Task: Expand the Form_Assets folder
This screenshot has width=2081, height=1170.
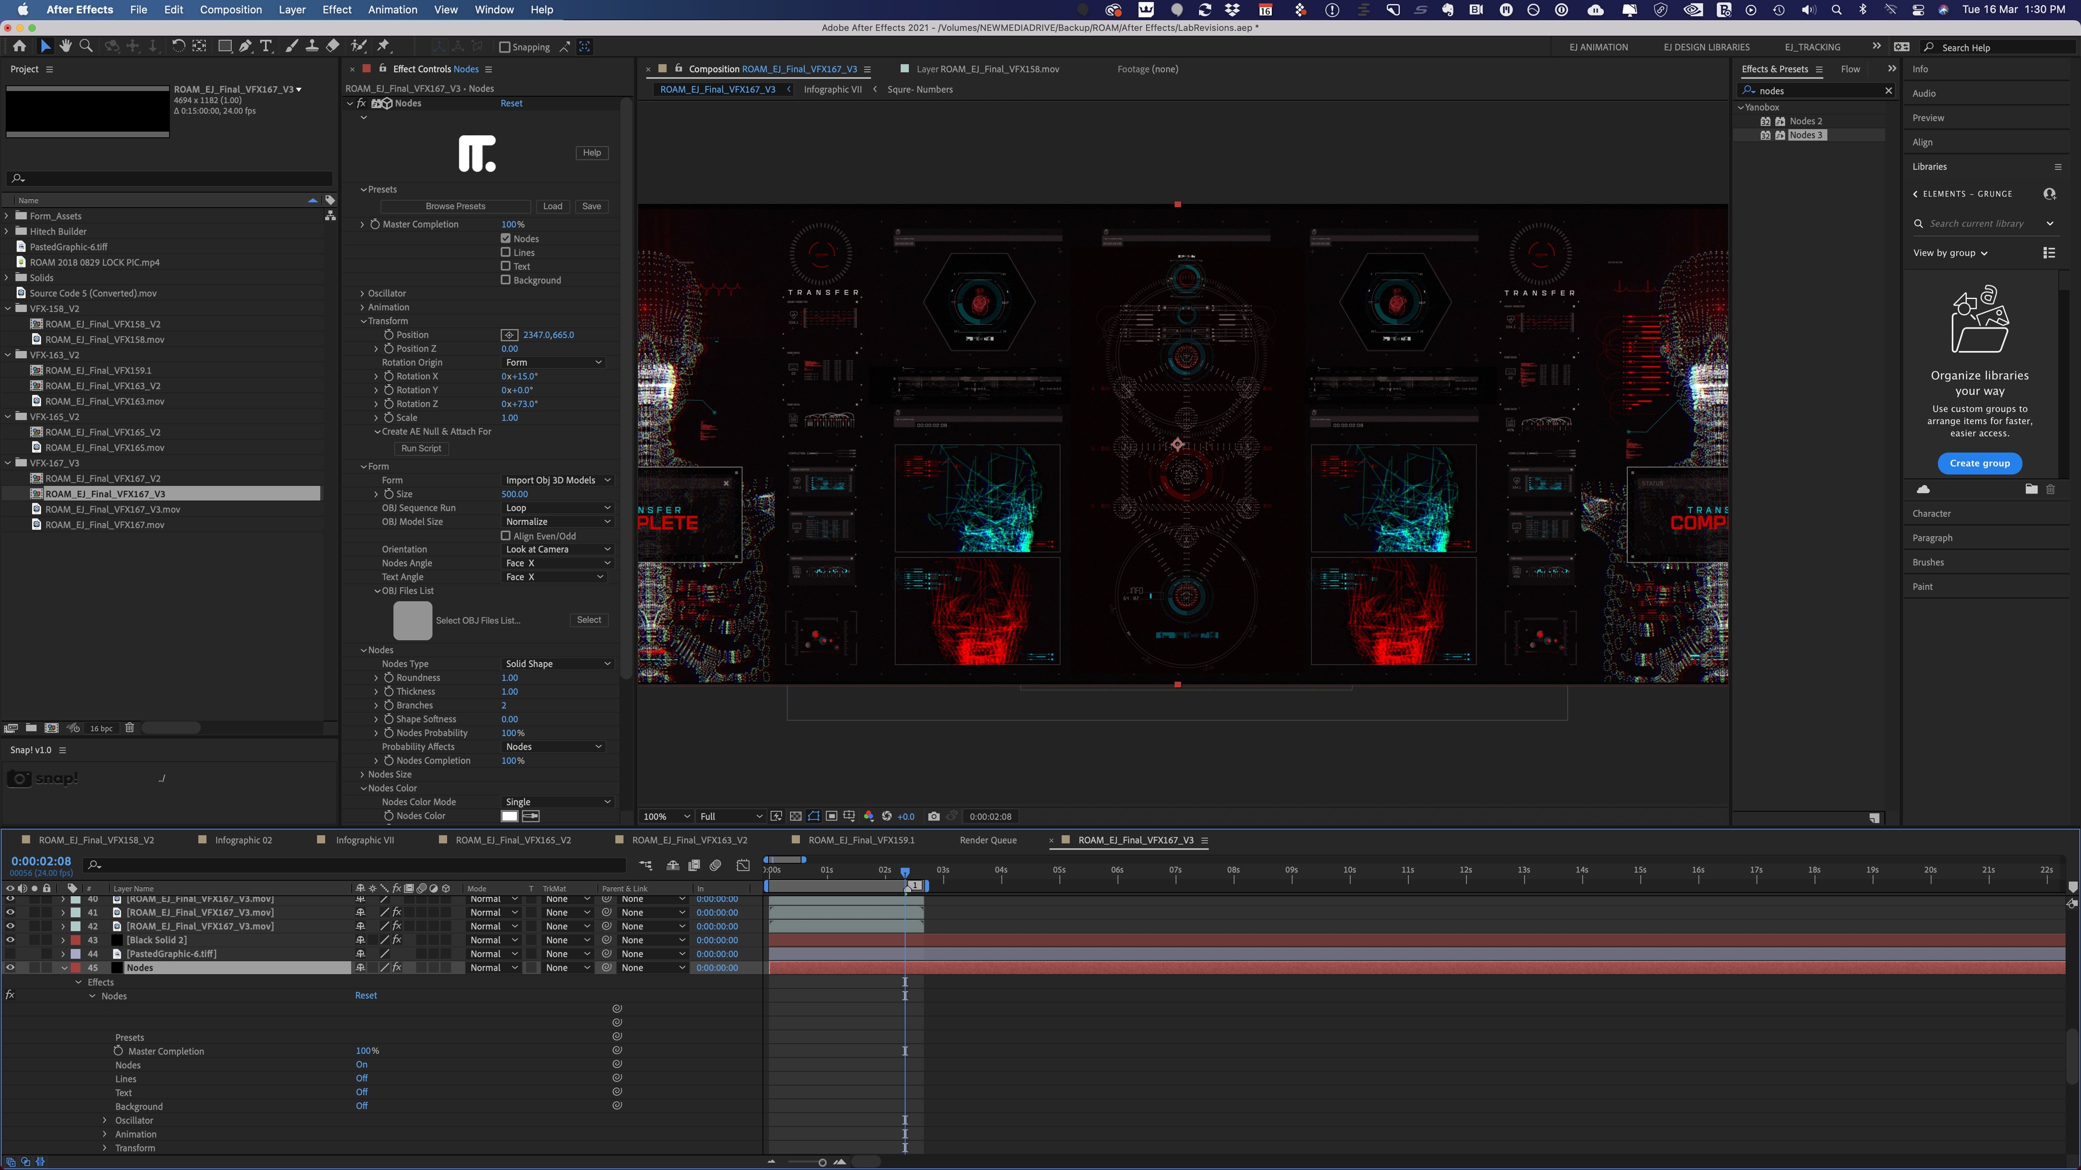Action: click(7, 216)
